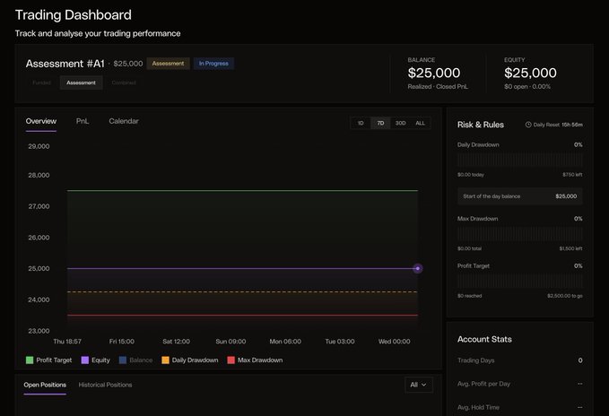The height and width of the screenshot is (416, 609).
Task: Click the Daily Reset clock icon
Action: coord(528,125)
